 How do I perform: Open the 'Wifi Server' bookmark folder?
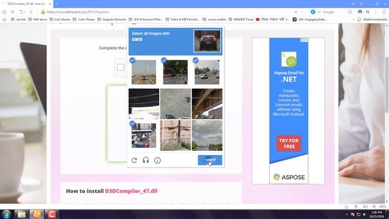(38, 19)
